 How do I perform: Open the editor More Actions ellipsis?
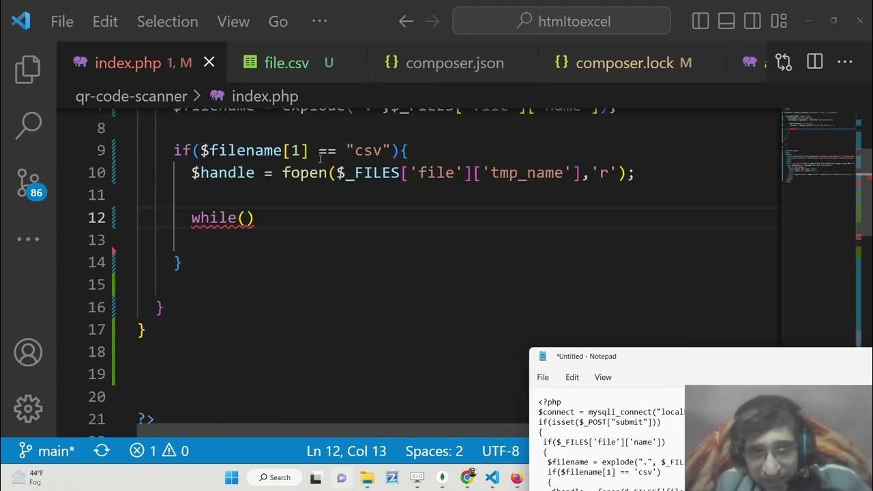845,63
